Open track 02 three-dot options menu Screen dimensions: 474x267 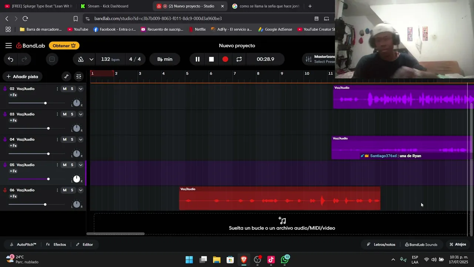coord(57,89)
